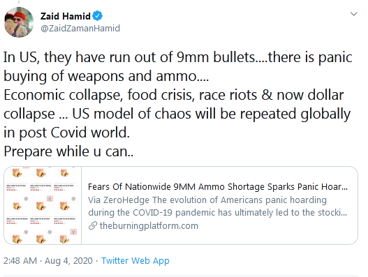
Task: Click the 'Economic collapse, food crisis' text line
Action: [174, 95]
